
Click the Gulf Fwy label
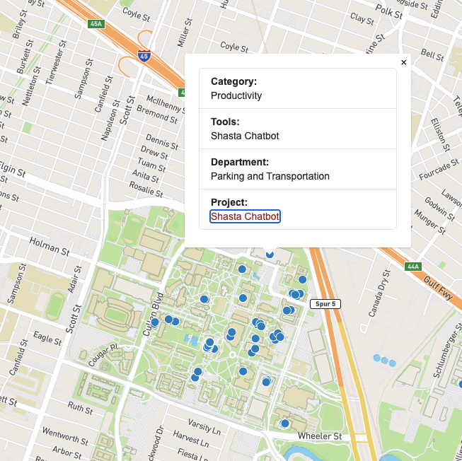(438, 288)
